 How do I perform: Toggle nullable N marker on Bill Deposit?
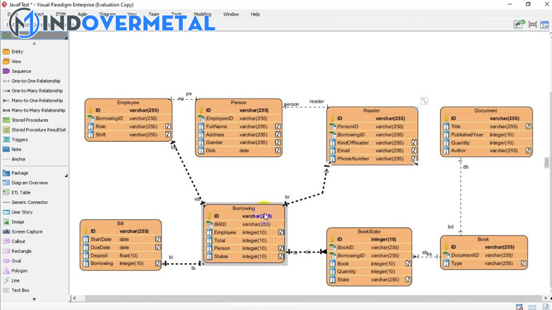(158, 255)
